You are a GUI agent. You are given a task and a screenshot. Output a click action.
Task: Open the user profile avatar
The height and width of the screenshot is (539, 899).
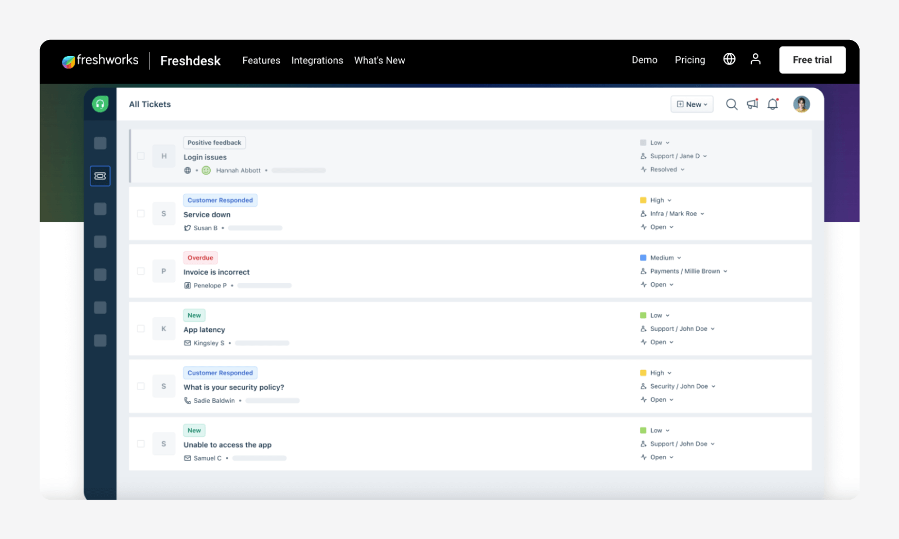click(x=801, y=104)
